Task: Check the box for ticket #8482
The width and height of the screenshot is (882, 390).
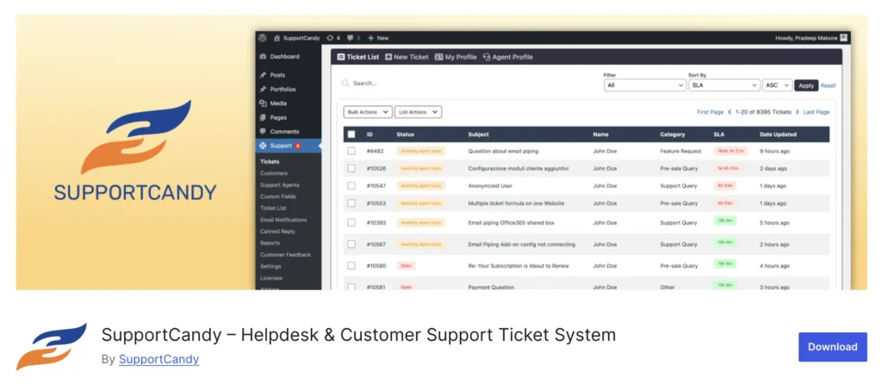Action: click(351, 152)
